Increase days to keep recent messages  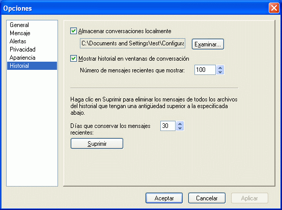(x=180, y=124)
